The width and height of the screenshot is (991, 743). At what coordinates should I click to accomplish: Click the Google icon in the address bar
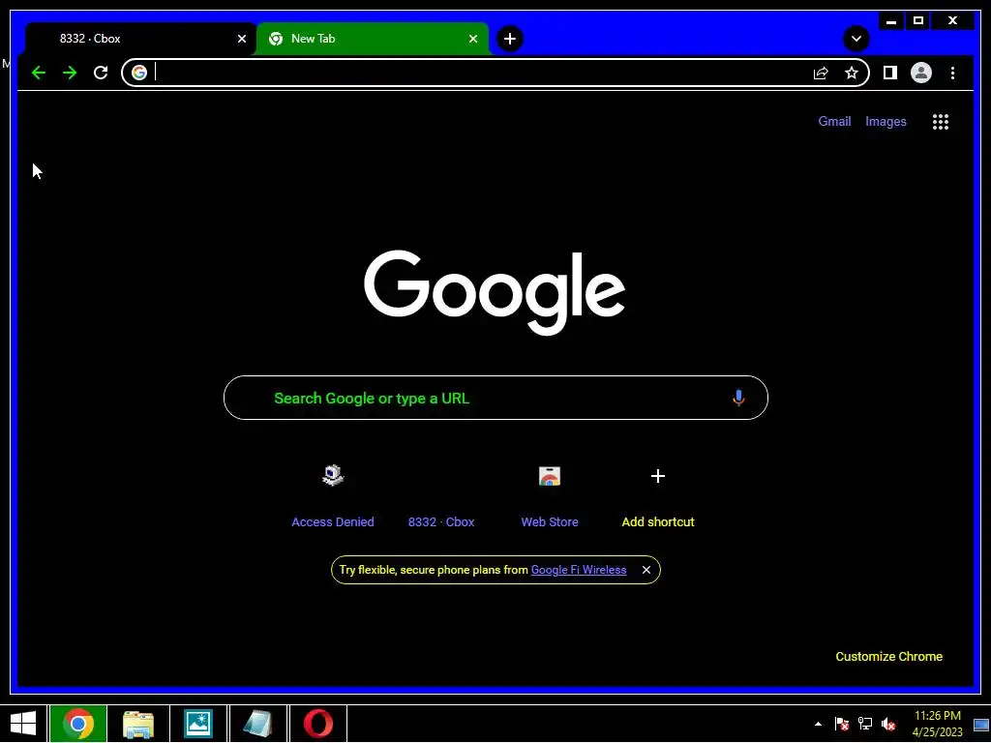pyautogui.click(x=139, y=73)
